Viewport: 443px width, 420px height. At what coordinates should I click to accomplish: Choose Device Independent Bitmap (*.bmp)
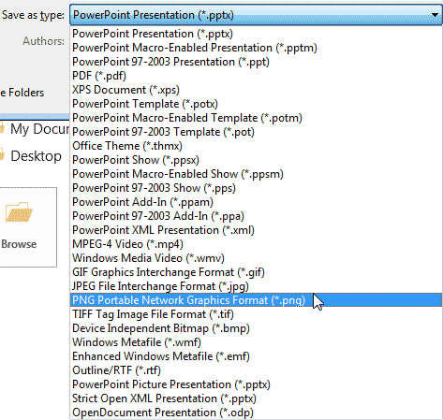256,328
